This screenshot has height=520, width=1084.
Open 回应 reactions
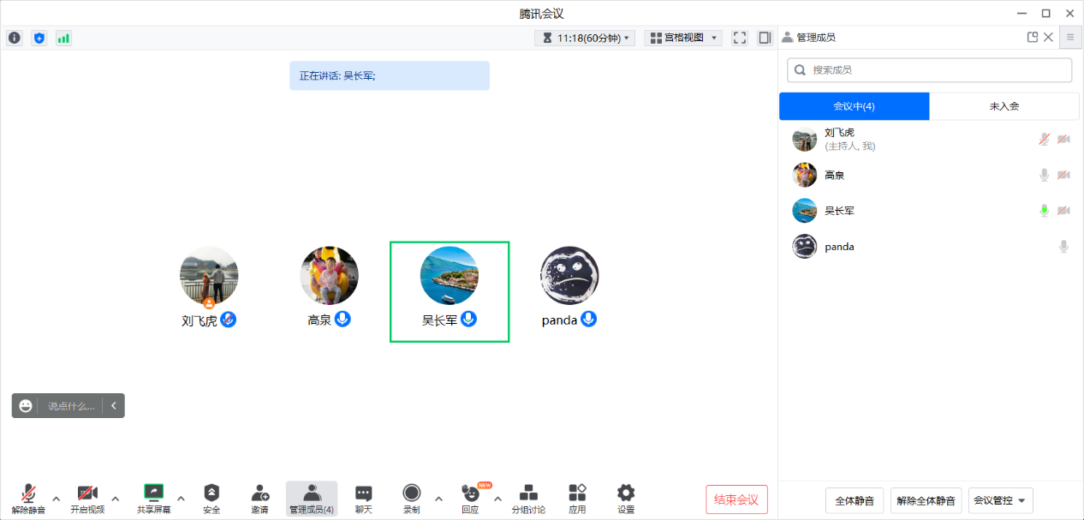coord(470,499)
